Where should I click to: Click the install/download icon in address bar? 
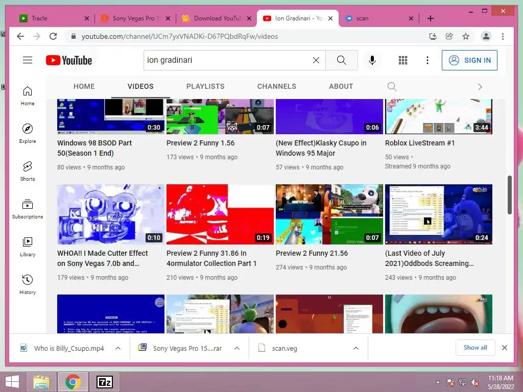coord(433,36)
